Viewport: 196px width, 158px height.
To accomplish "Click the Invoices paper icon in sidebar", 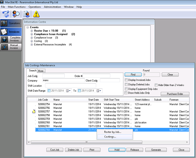I will point(4,32).
